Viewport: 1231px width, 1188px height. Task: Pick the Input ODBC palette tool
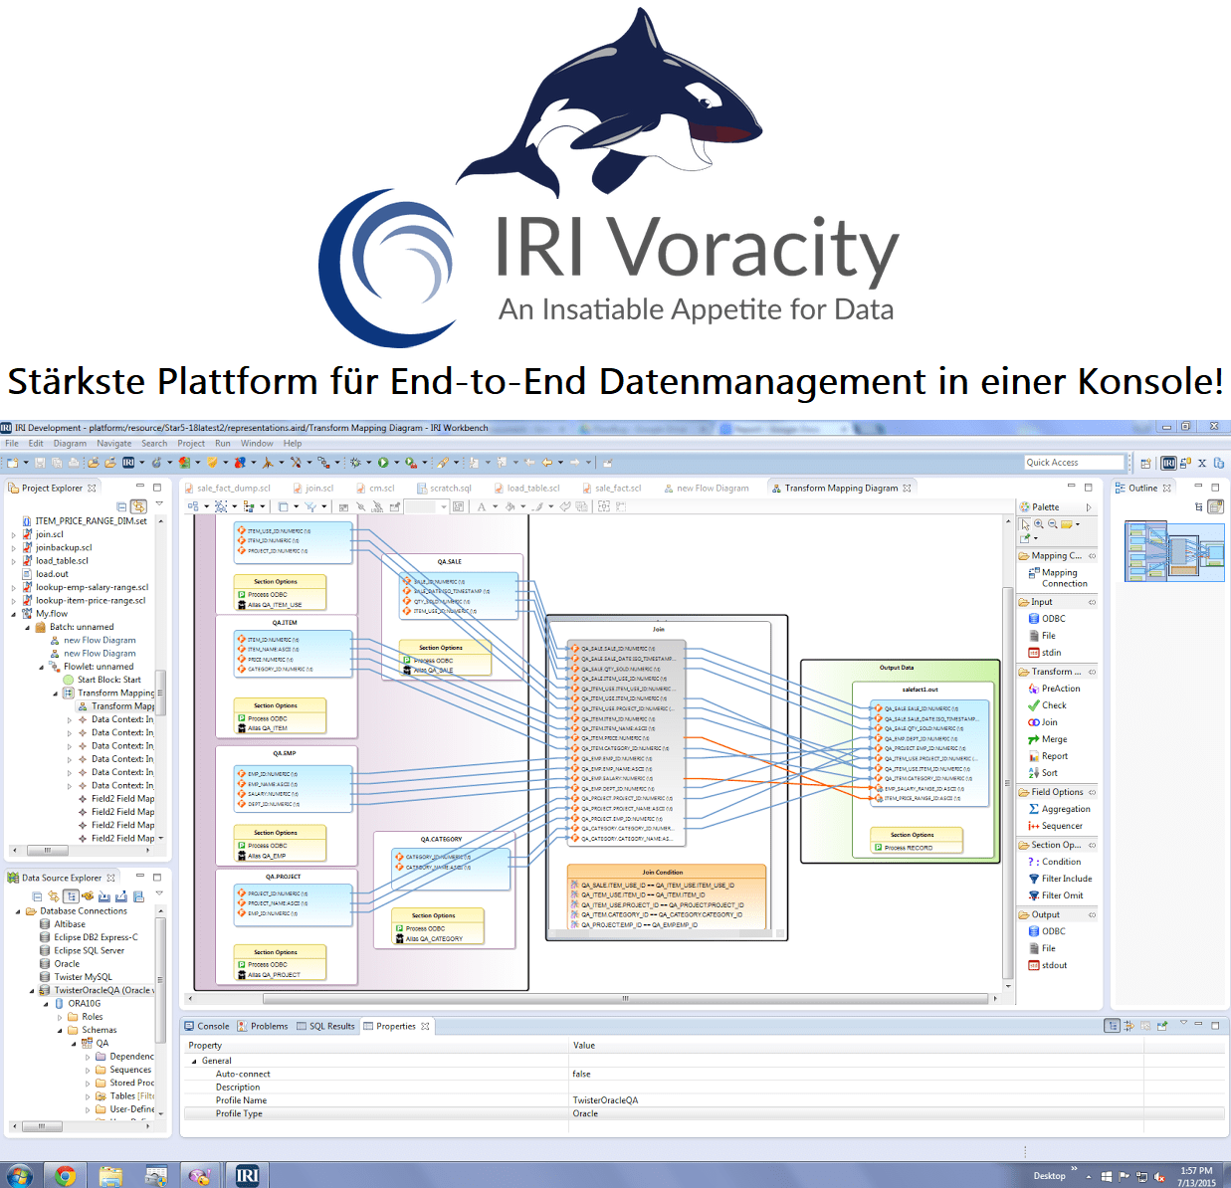[x=1047, y=619]
